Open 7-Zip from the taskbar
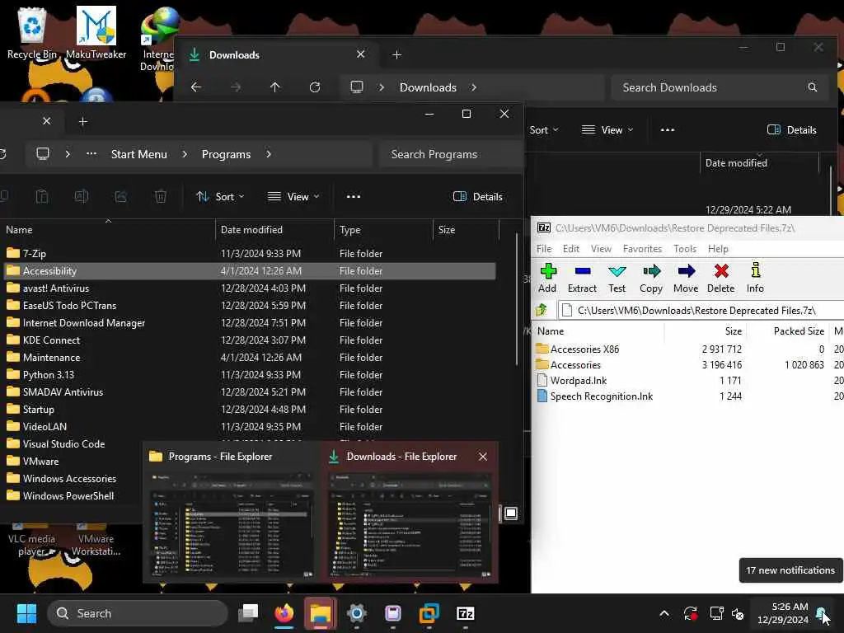This screenshot has height=633, width=844. pos(465,613)
